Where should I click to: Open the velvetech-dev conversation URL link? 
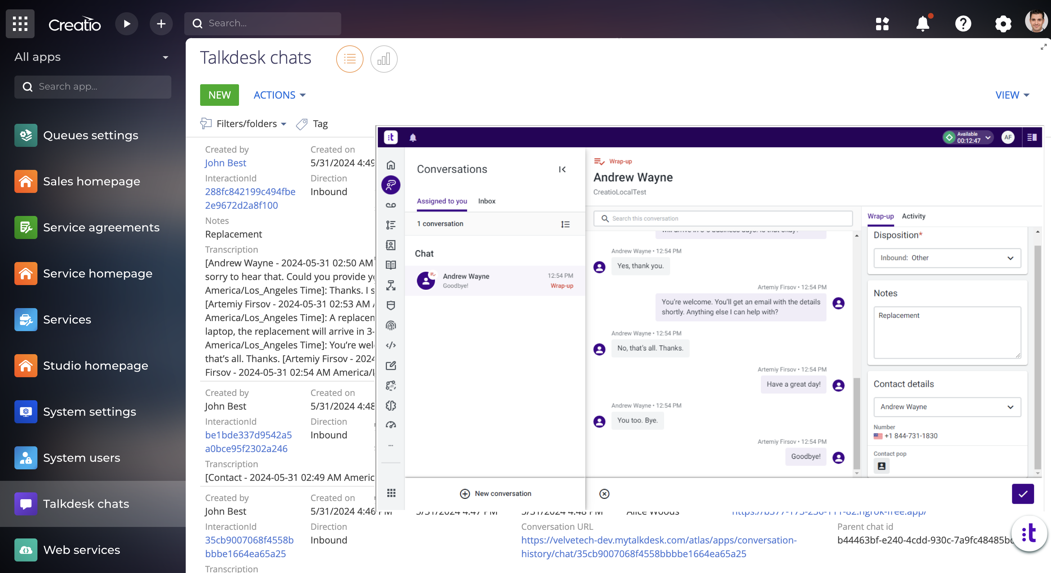659,547
